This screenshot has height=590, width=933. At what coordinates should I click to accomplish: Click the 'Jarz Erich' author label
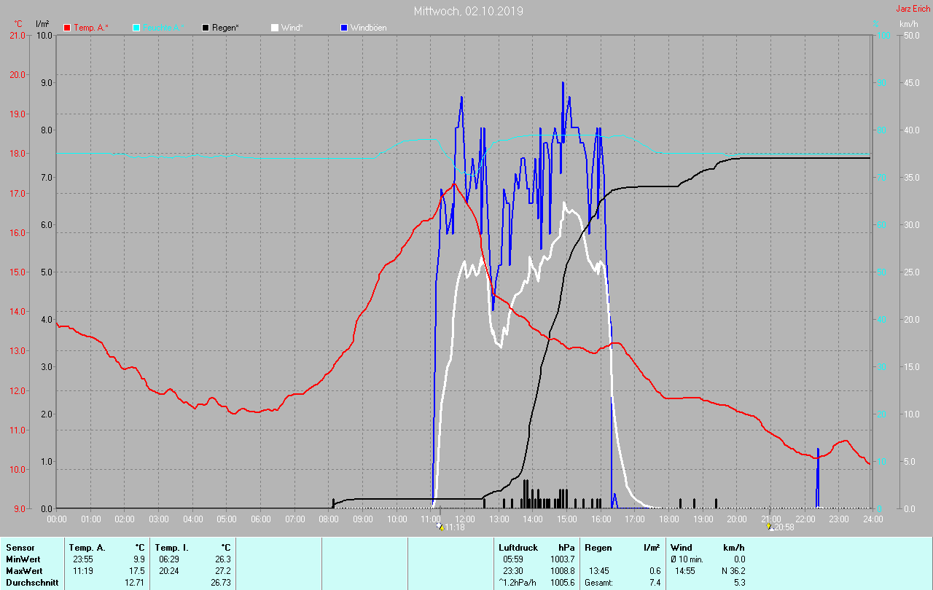(913, 9)
